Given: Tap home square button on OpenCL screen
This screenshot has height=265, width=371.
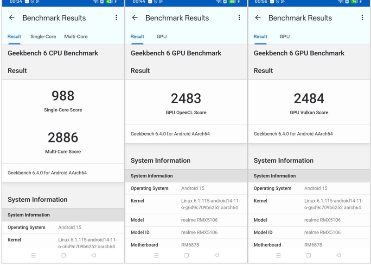Looking at the screenshot, I should (186, 255).
